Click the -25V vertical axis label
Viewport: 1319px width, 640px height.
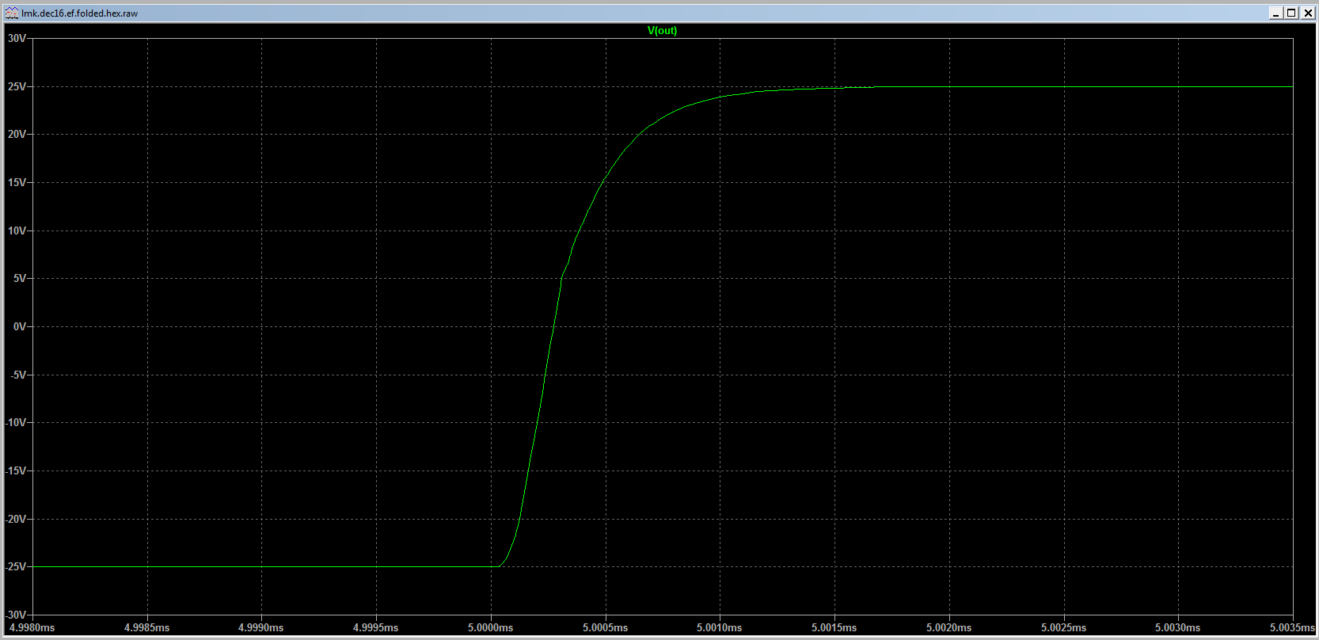coord(16,566)
